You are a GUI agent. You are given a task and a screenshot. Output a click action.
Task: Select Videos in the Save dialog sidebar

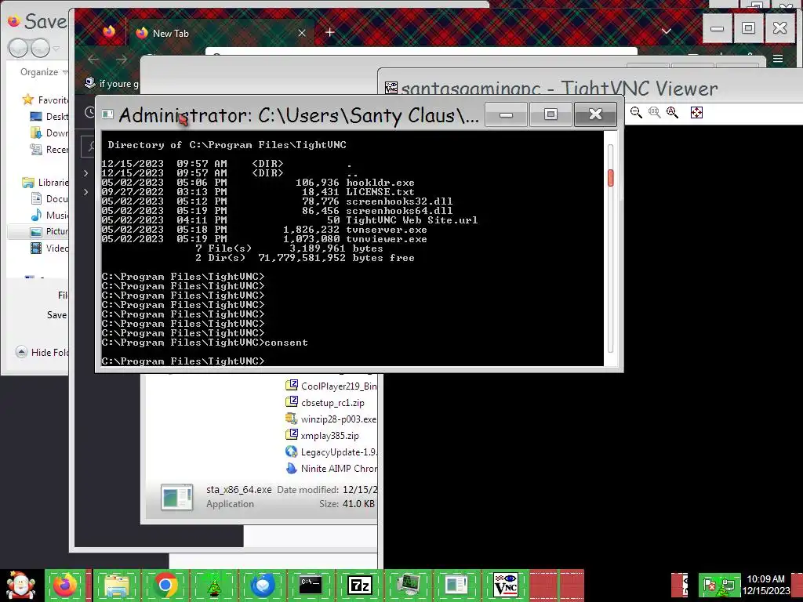point(49,248)
